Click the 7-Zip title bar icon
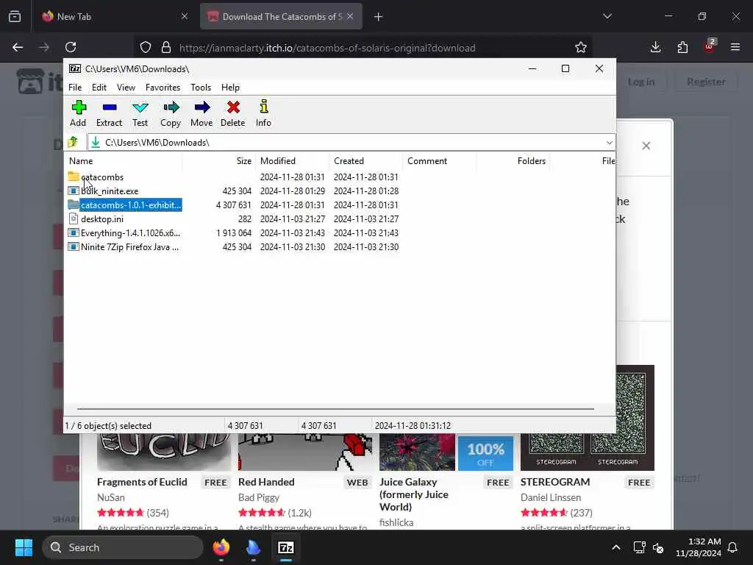The width and height of the screenshot is (753, 565). point(75,68)
